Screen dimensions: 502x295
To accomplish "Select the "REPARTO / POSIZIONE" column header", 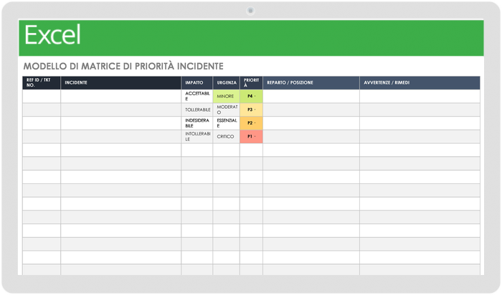I will point(311,82).
